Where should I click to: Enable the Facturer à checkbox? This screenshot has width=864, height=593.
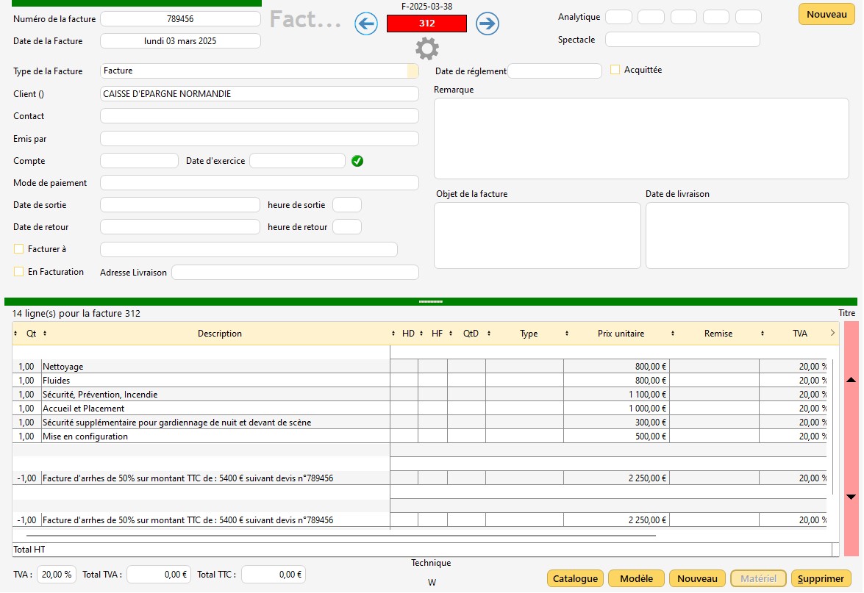click(19, 249)
